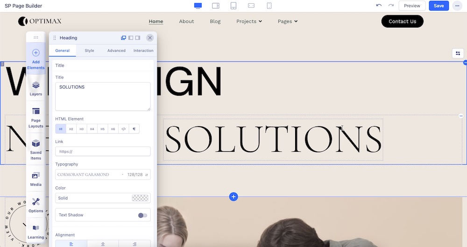Click the Preview button
Image resolution: width=467 pixels, height=247 pixels.
tap(412, 6)
